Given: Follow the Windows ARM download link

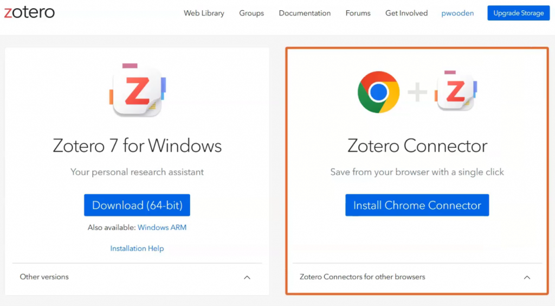Looking at the screenshot, I should click(162, 227).
